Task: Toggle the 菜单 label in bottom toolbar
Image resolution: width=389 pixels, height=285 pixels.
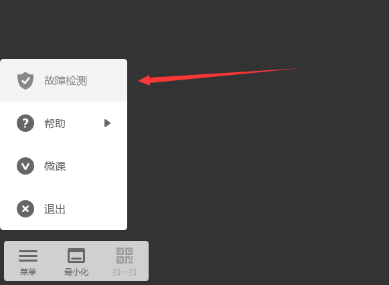Action: coord(28,272)
